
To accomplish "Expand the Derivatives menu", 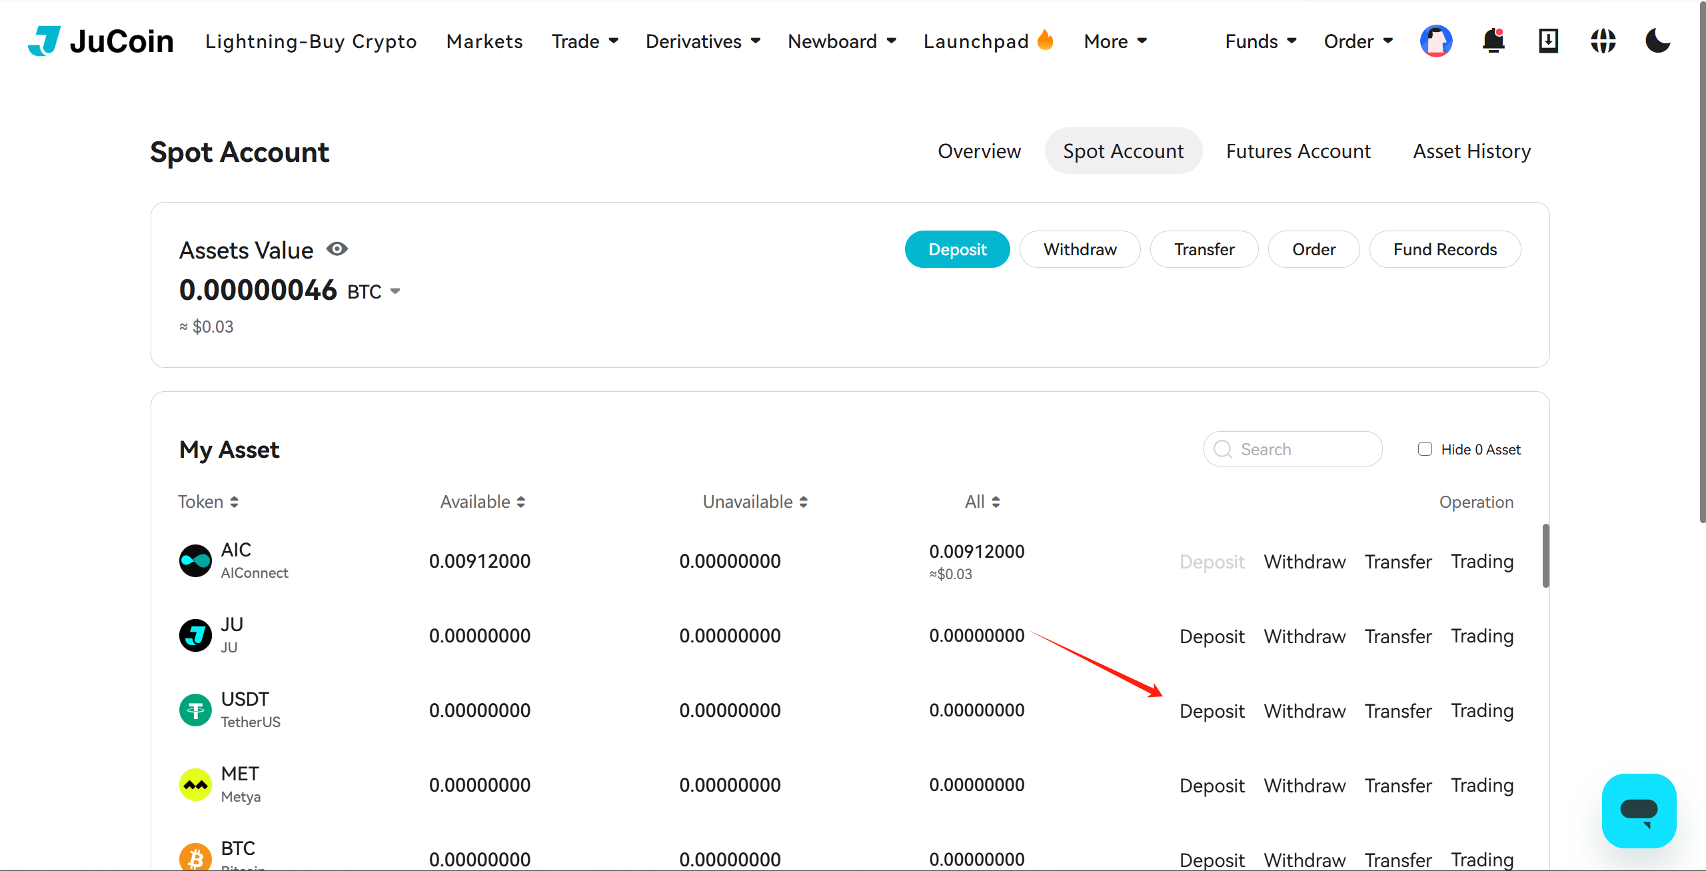I will pyautogui.click(x=703, y=41).
